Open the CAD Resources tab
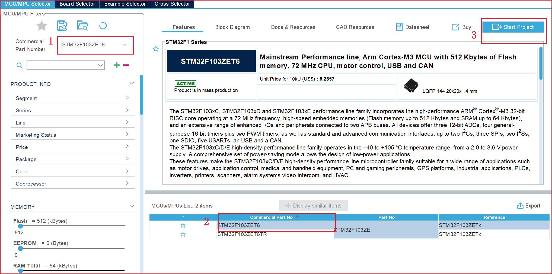This screenshot has height=274, width=552. tap(355, 27)
